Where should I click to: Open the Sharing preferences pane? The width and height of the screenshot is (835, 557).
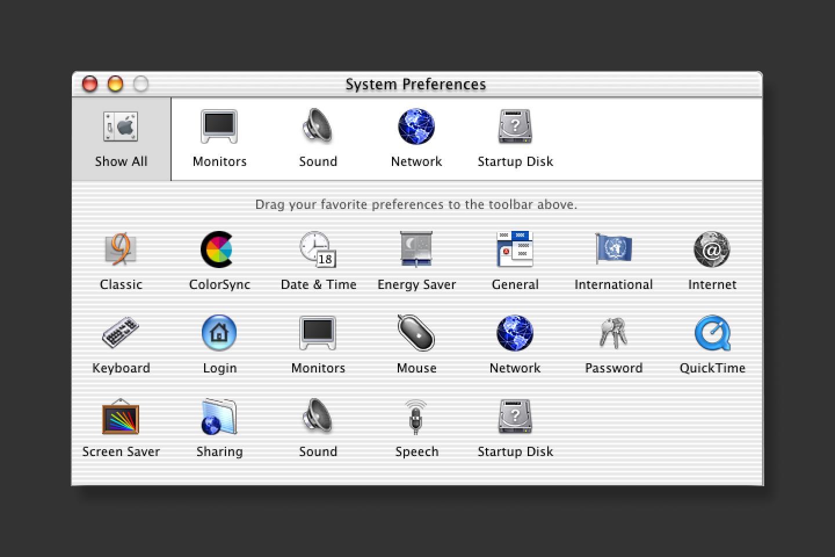click(219, 417)
